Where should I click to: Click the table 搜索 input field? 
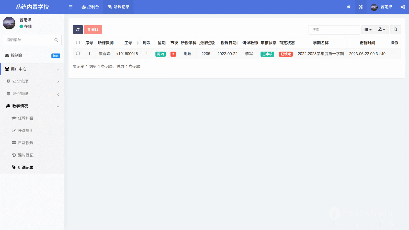[334, 30]
